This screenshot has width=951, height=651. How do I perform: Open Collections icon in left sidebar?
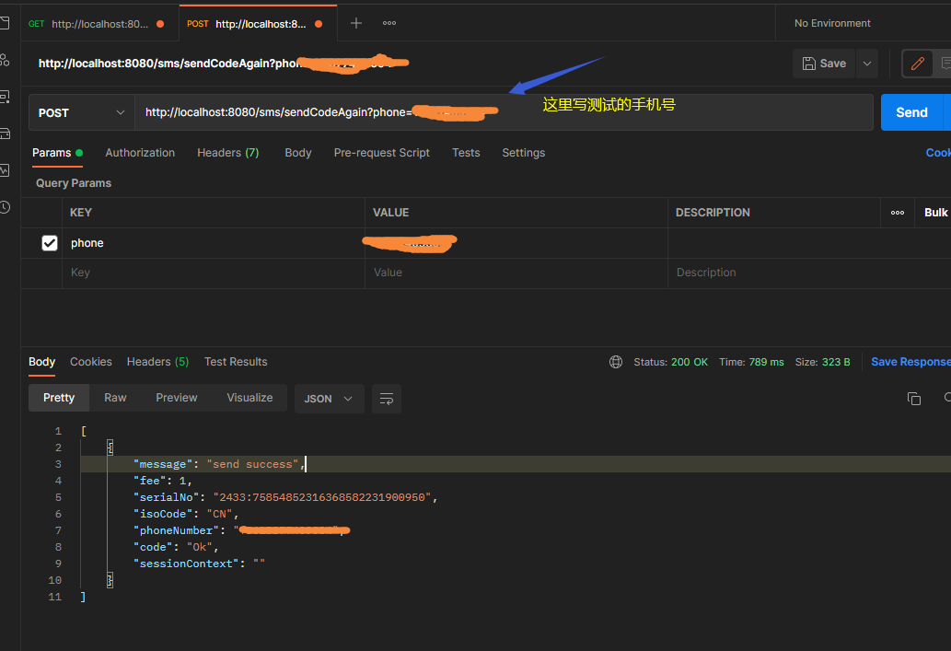click(x=5, y=23)
